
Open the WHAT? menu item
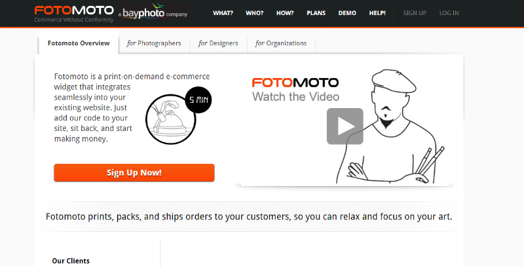pos(223,13)
